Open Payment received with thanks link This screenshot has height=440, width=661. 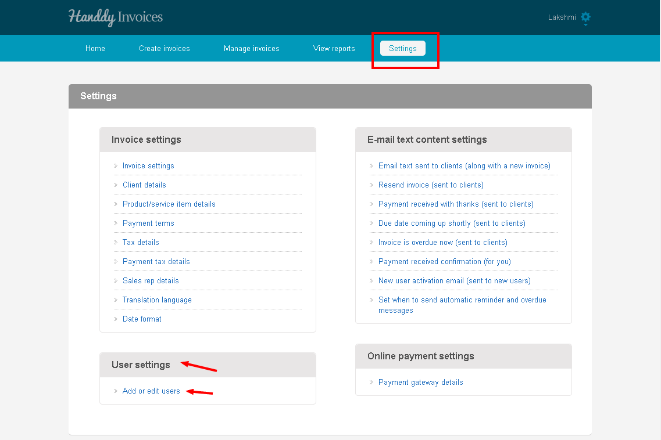(x=456, y=204)
